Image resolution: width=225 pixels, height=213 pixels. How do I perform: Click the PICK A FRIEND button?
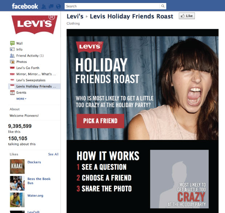click(x=100, y=121)
